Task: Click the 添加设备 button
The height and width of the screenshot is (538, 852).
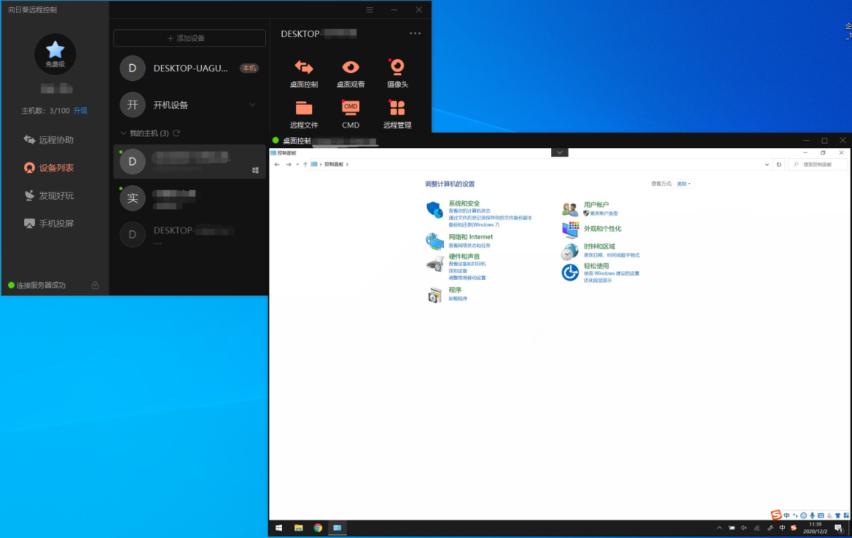Action: coord(189,38)
